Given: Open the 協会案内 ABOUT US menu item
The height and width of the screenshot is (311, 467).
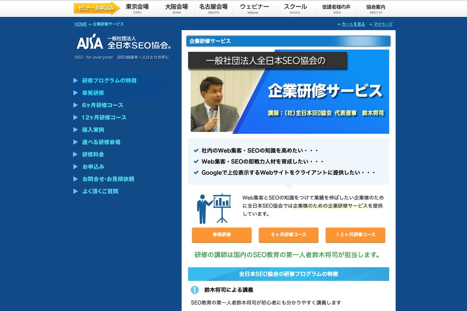Looking at the screenshot, I should click(x=376, y=9).
